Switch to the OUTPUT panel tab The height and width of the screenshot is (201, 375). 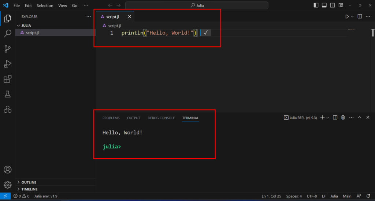point(133,118)
